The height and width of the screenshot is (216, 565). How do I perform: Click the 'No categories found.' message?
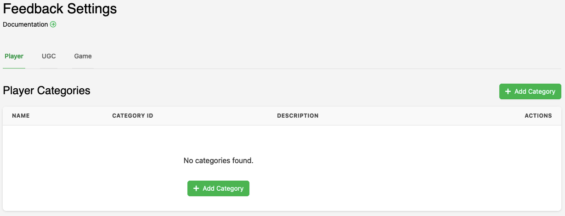click(x=218, y=161)
